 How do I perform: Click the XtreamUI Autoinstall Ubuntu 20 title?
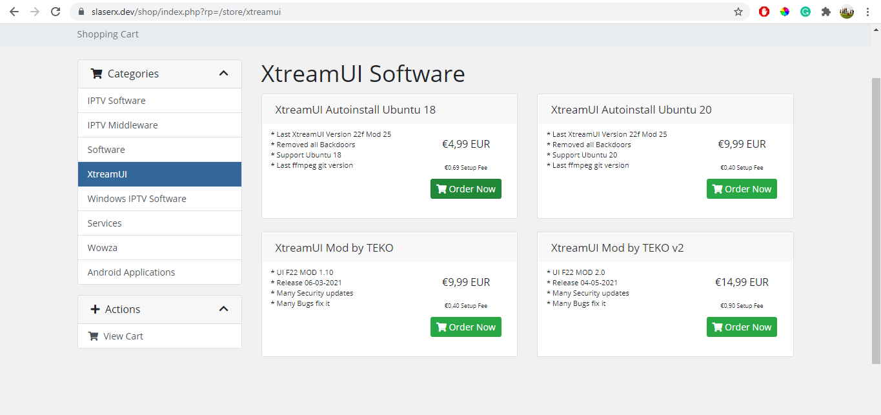coord(631,110)
